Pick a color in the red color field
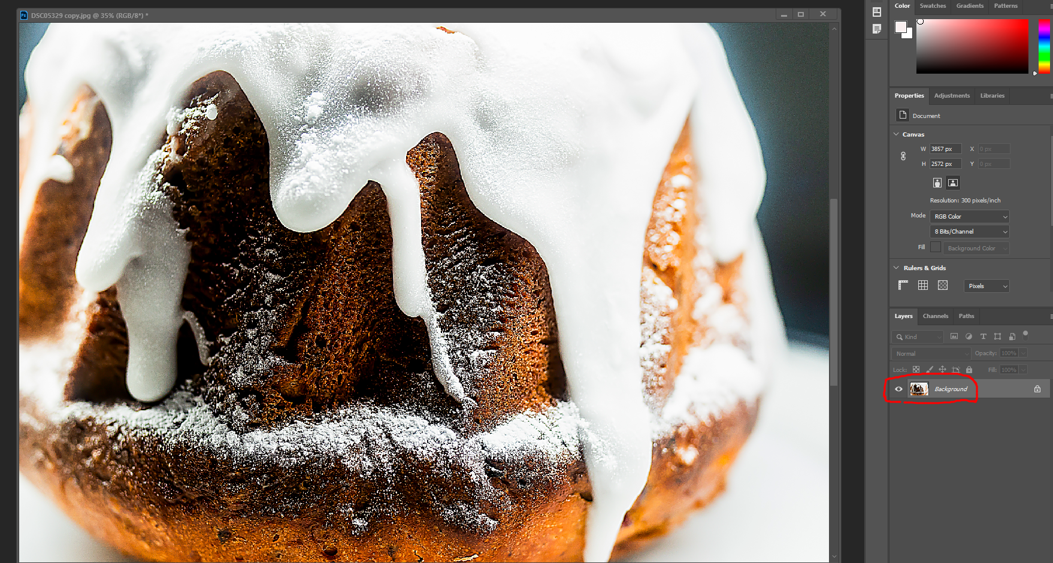The height and width of the screenshot is (563, 1053). pyautogui.click(x=972, y=46)
